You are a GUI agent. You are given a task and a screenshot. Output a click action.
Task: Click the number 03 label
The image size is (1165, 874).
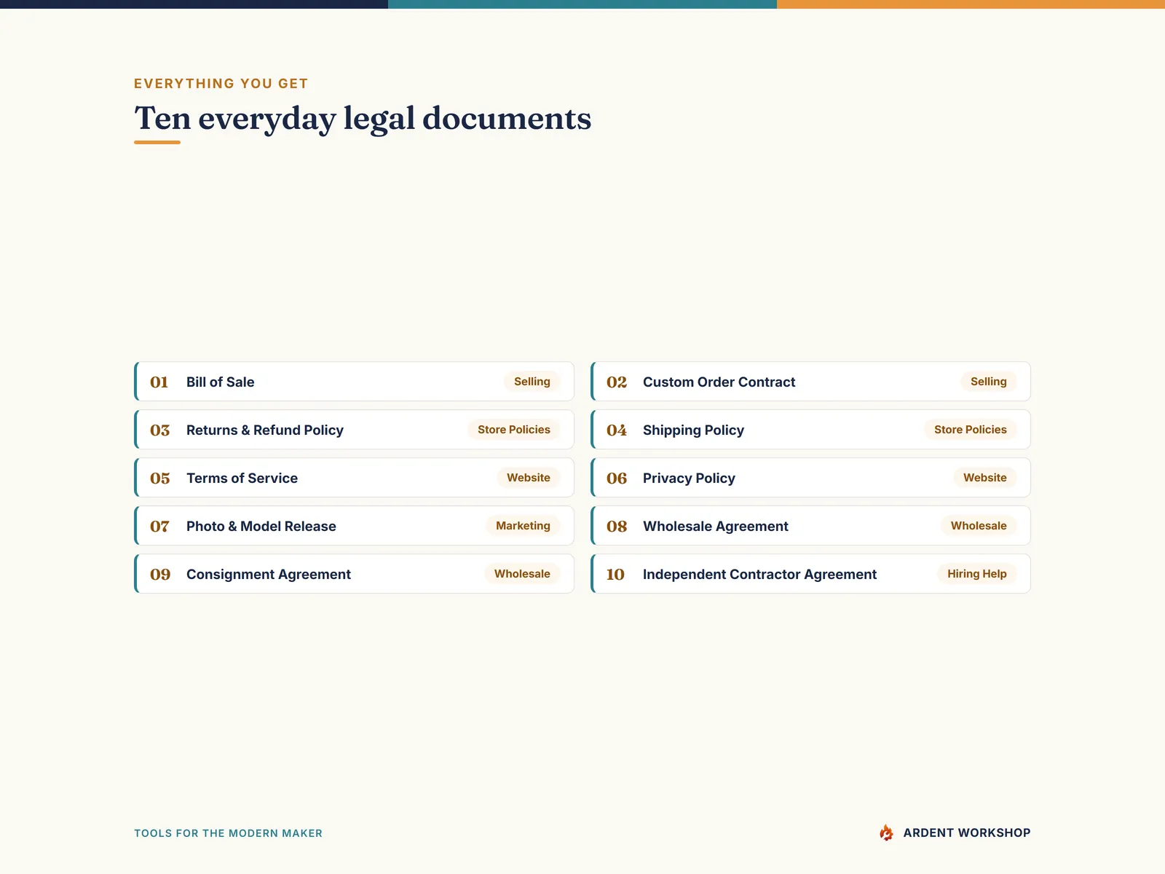(160, 430)
